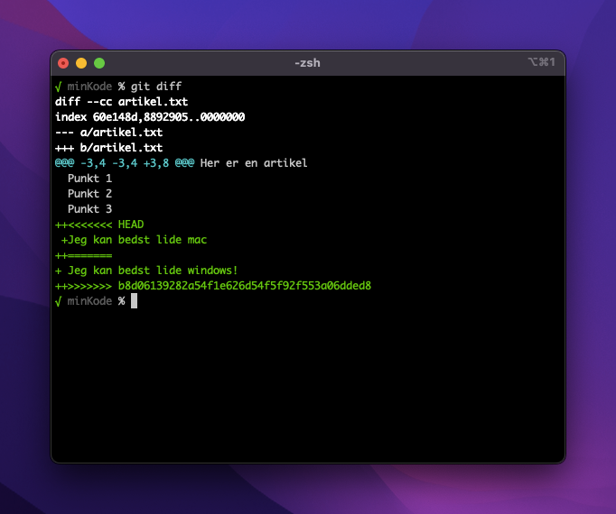Click the -zsh window title
The image size is (616, 514).
[308, 63]
